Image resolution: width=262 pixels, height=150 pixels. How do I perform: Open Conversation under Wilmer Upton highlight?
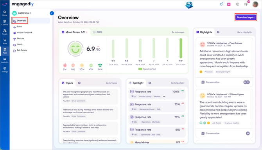point(210,133)
